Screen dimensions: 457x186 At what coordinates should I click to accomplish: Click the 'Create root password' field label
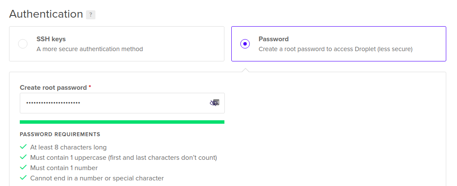click(x=53, y=87)
